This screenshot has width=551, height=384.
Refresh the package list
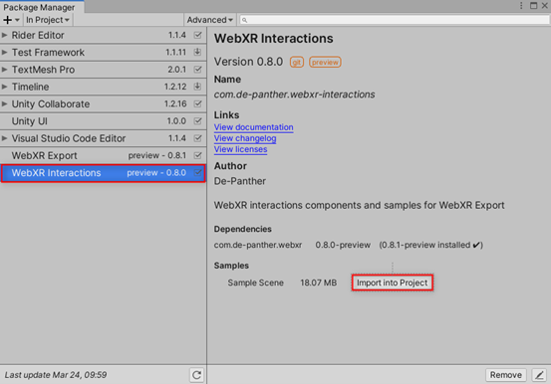point(197,375)
